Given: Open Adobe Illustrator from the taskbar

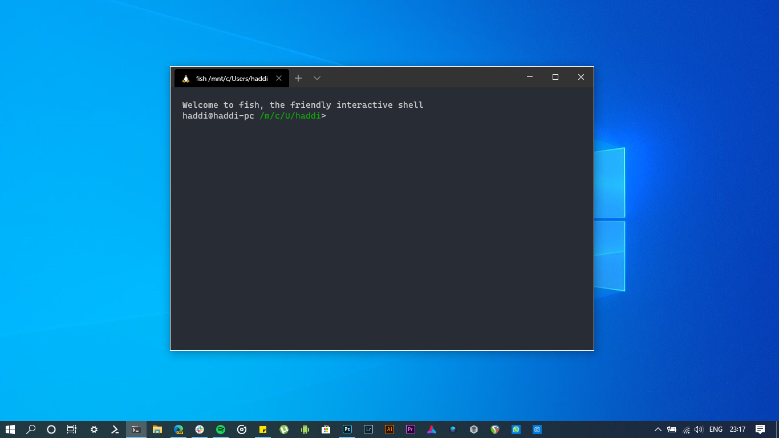Looking at the screenshot, I should 389,429.
